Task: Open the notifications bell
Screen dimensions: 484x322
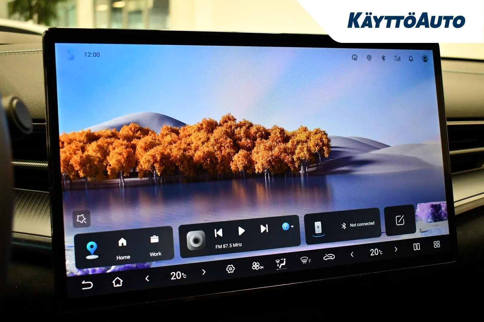Action: pyautogui.click(x=411, y=58)
